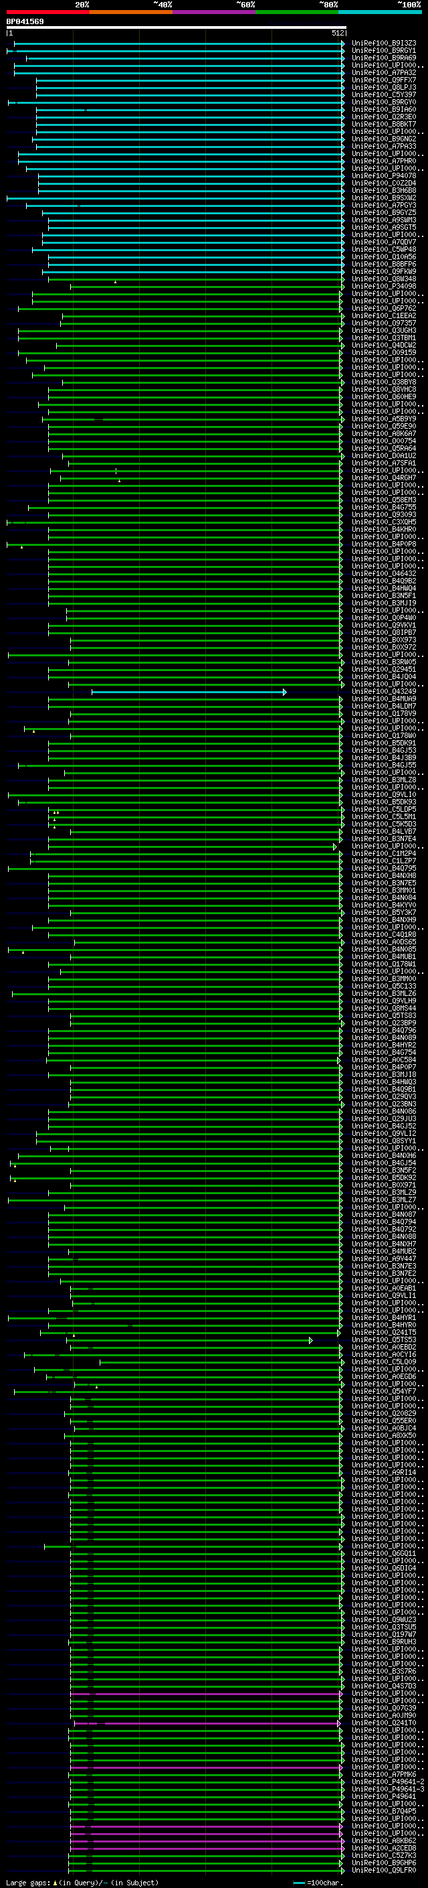Screen dimensions: 428x1888
Task: Click label UniRef100_B9IA60
Action: pos(384,109)
